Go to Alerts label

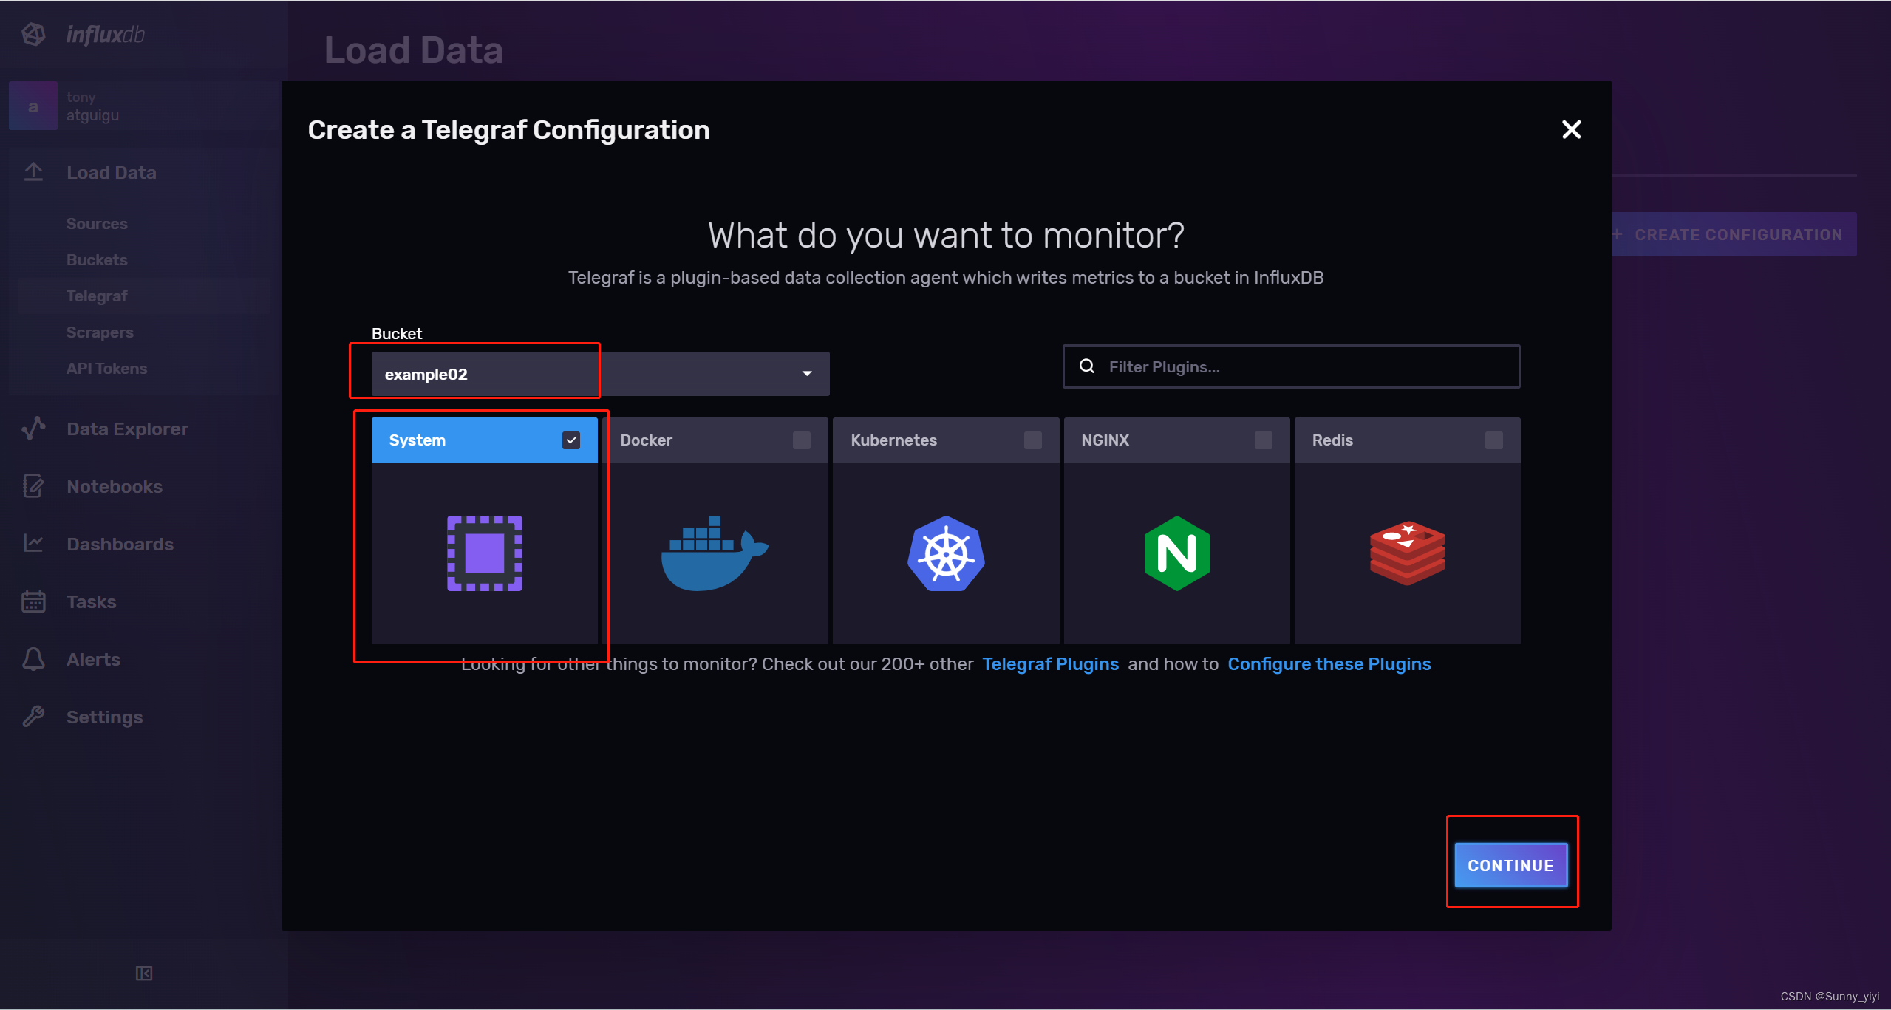click(93, 659)
